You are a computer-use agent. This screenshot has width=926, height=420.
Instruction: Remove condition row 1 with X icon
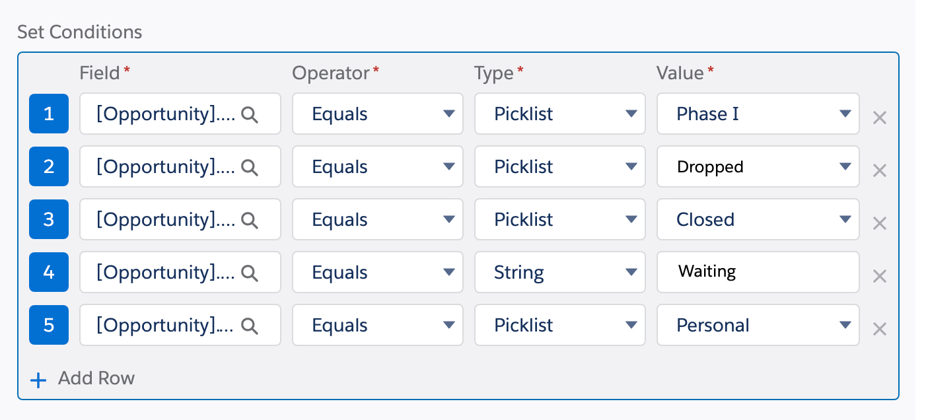(879, 118)
